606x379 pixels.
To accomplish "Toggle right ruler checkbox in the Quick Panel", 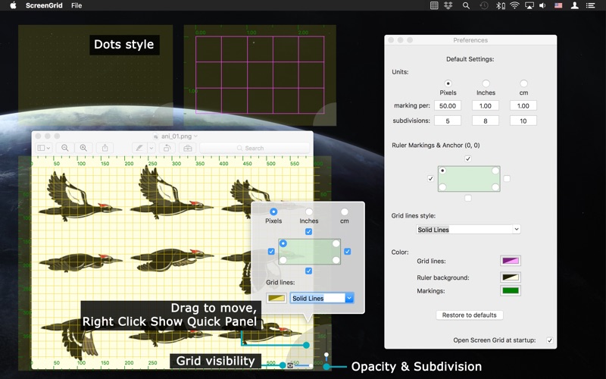I will point(348,252).
